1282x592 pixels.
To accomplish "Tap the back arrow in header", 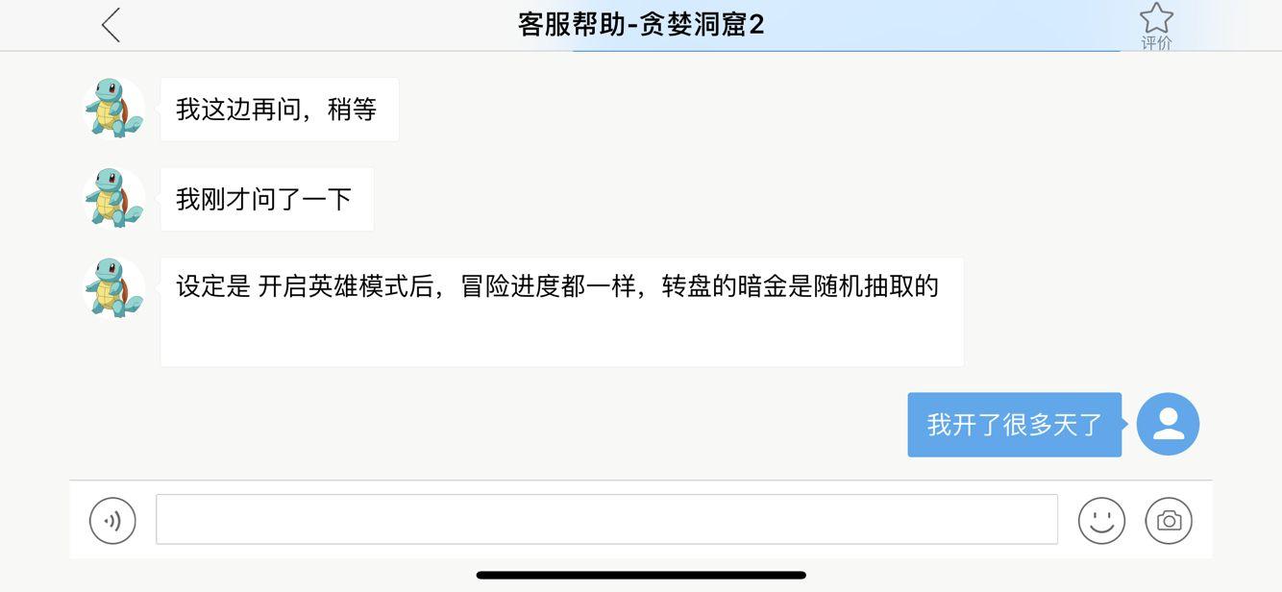I will click(x=111, y=25).
